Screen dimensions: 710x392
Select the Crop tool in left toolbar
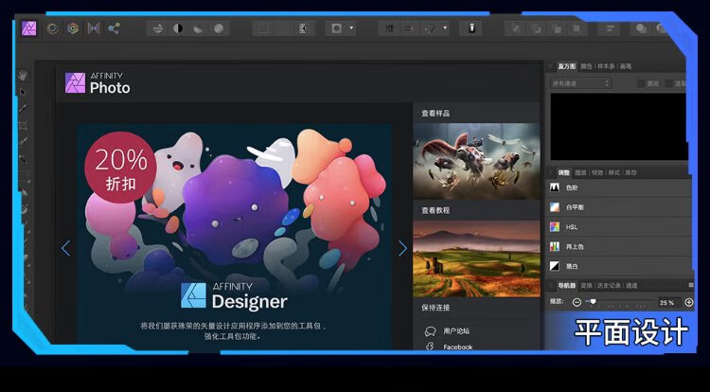click(23, 125)
